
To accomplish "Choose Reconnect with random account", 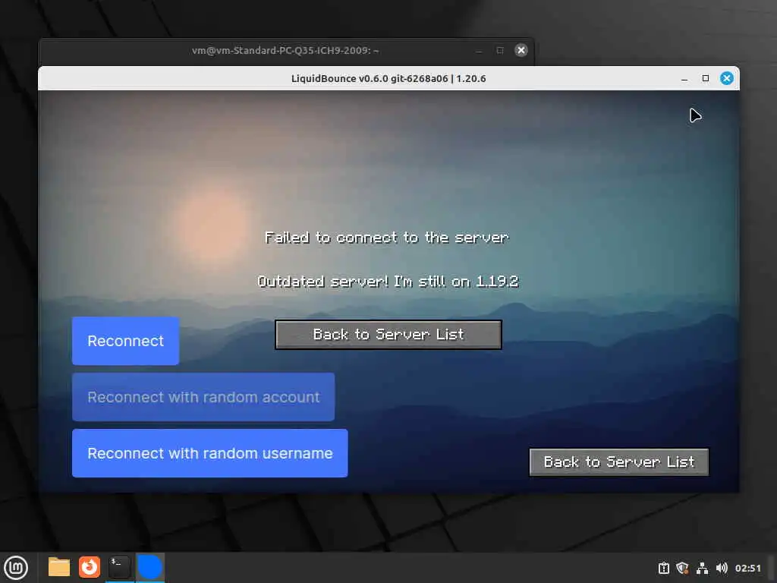I will point(203,397).
